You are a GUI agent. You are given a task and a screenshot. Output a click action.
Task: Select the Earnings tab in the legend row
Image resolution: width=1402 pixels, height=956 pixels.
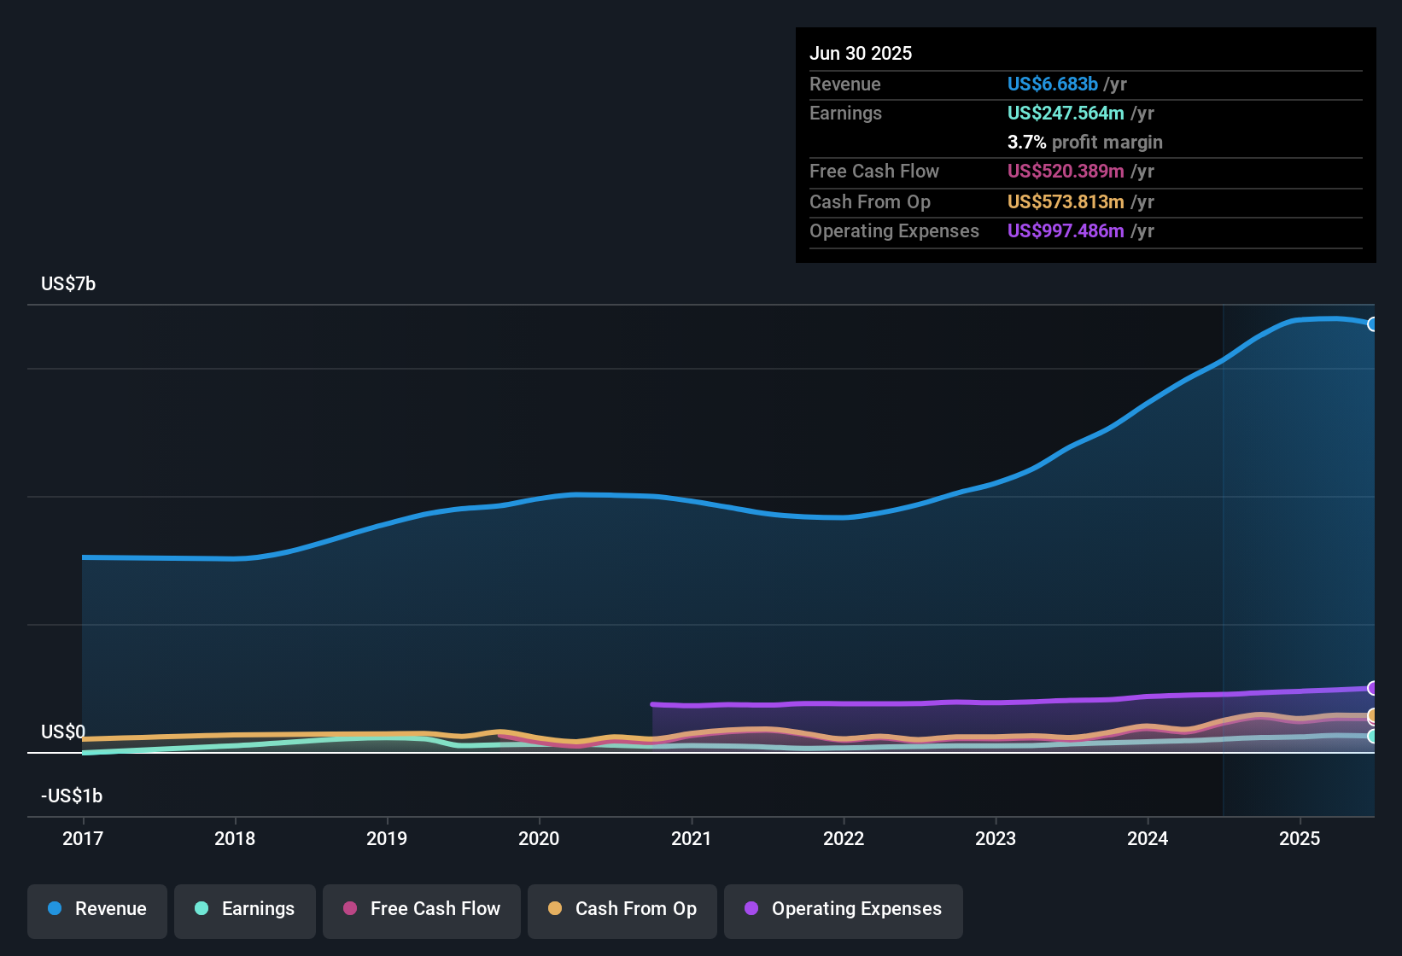click(245, 909)
